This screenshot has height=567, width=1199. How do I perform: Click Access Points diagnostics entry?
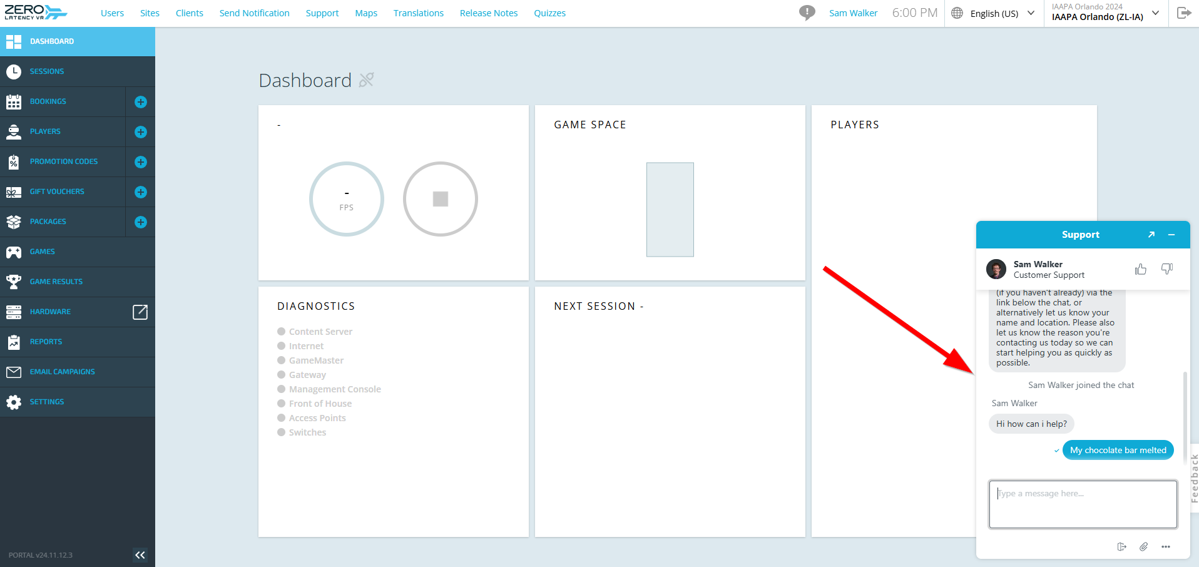312,418
